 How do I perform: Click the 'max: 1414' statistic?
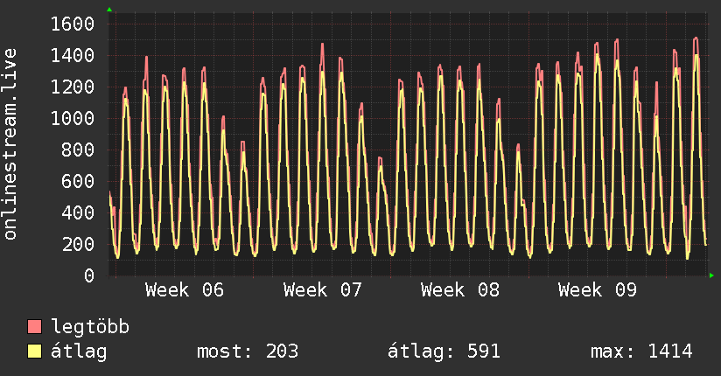(641, 352)
